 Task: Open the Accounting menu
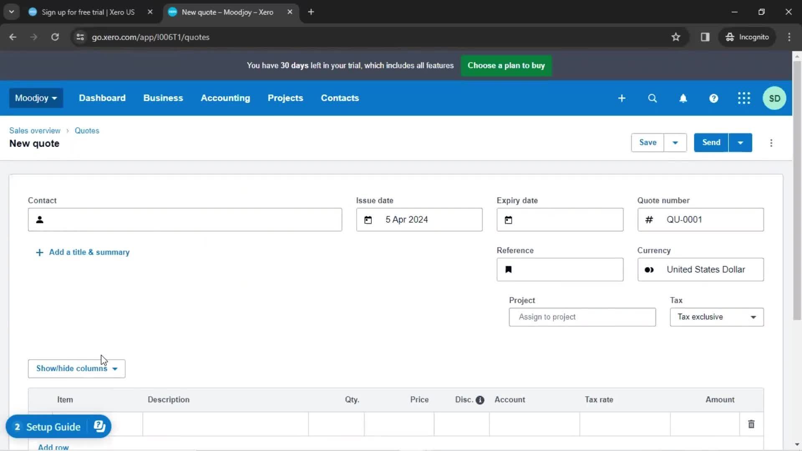225,98
